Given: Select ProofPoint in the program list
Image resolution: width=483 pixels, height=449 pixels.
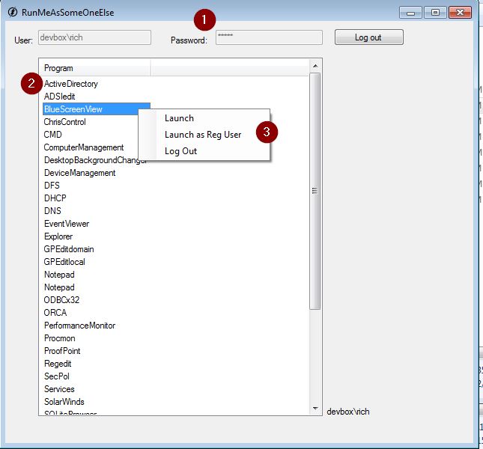Looking at the screenshot, I should click(x=62, y=351).
